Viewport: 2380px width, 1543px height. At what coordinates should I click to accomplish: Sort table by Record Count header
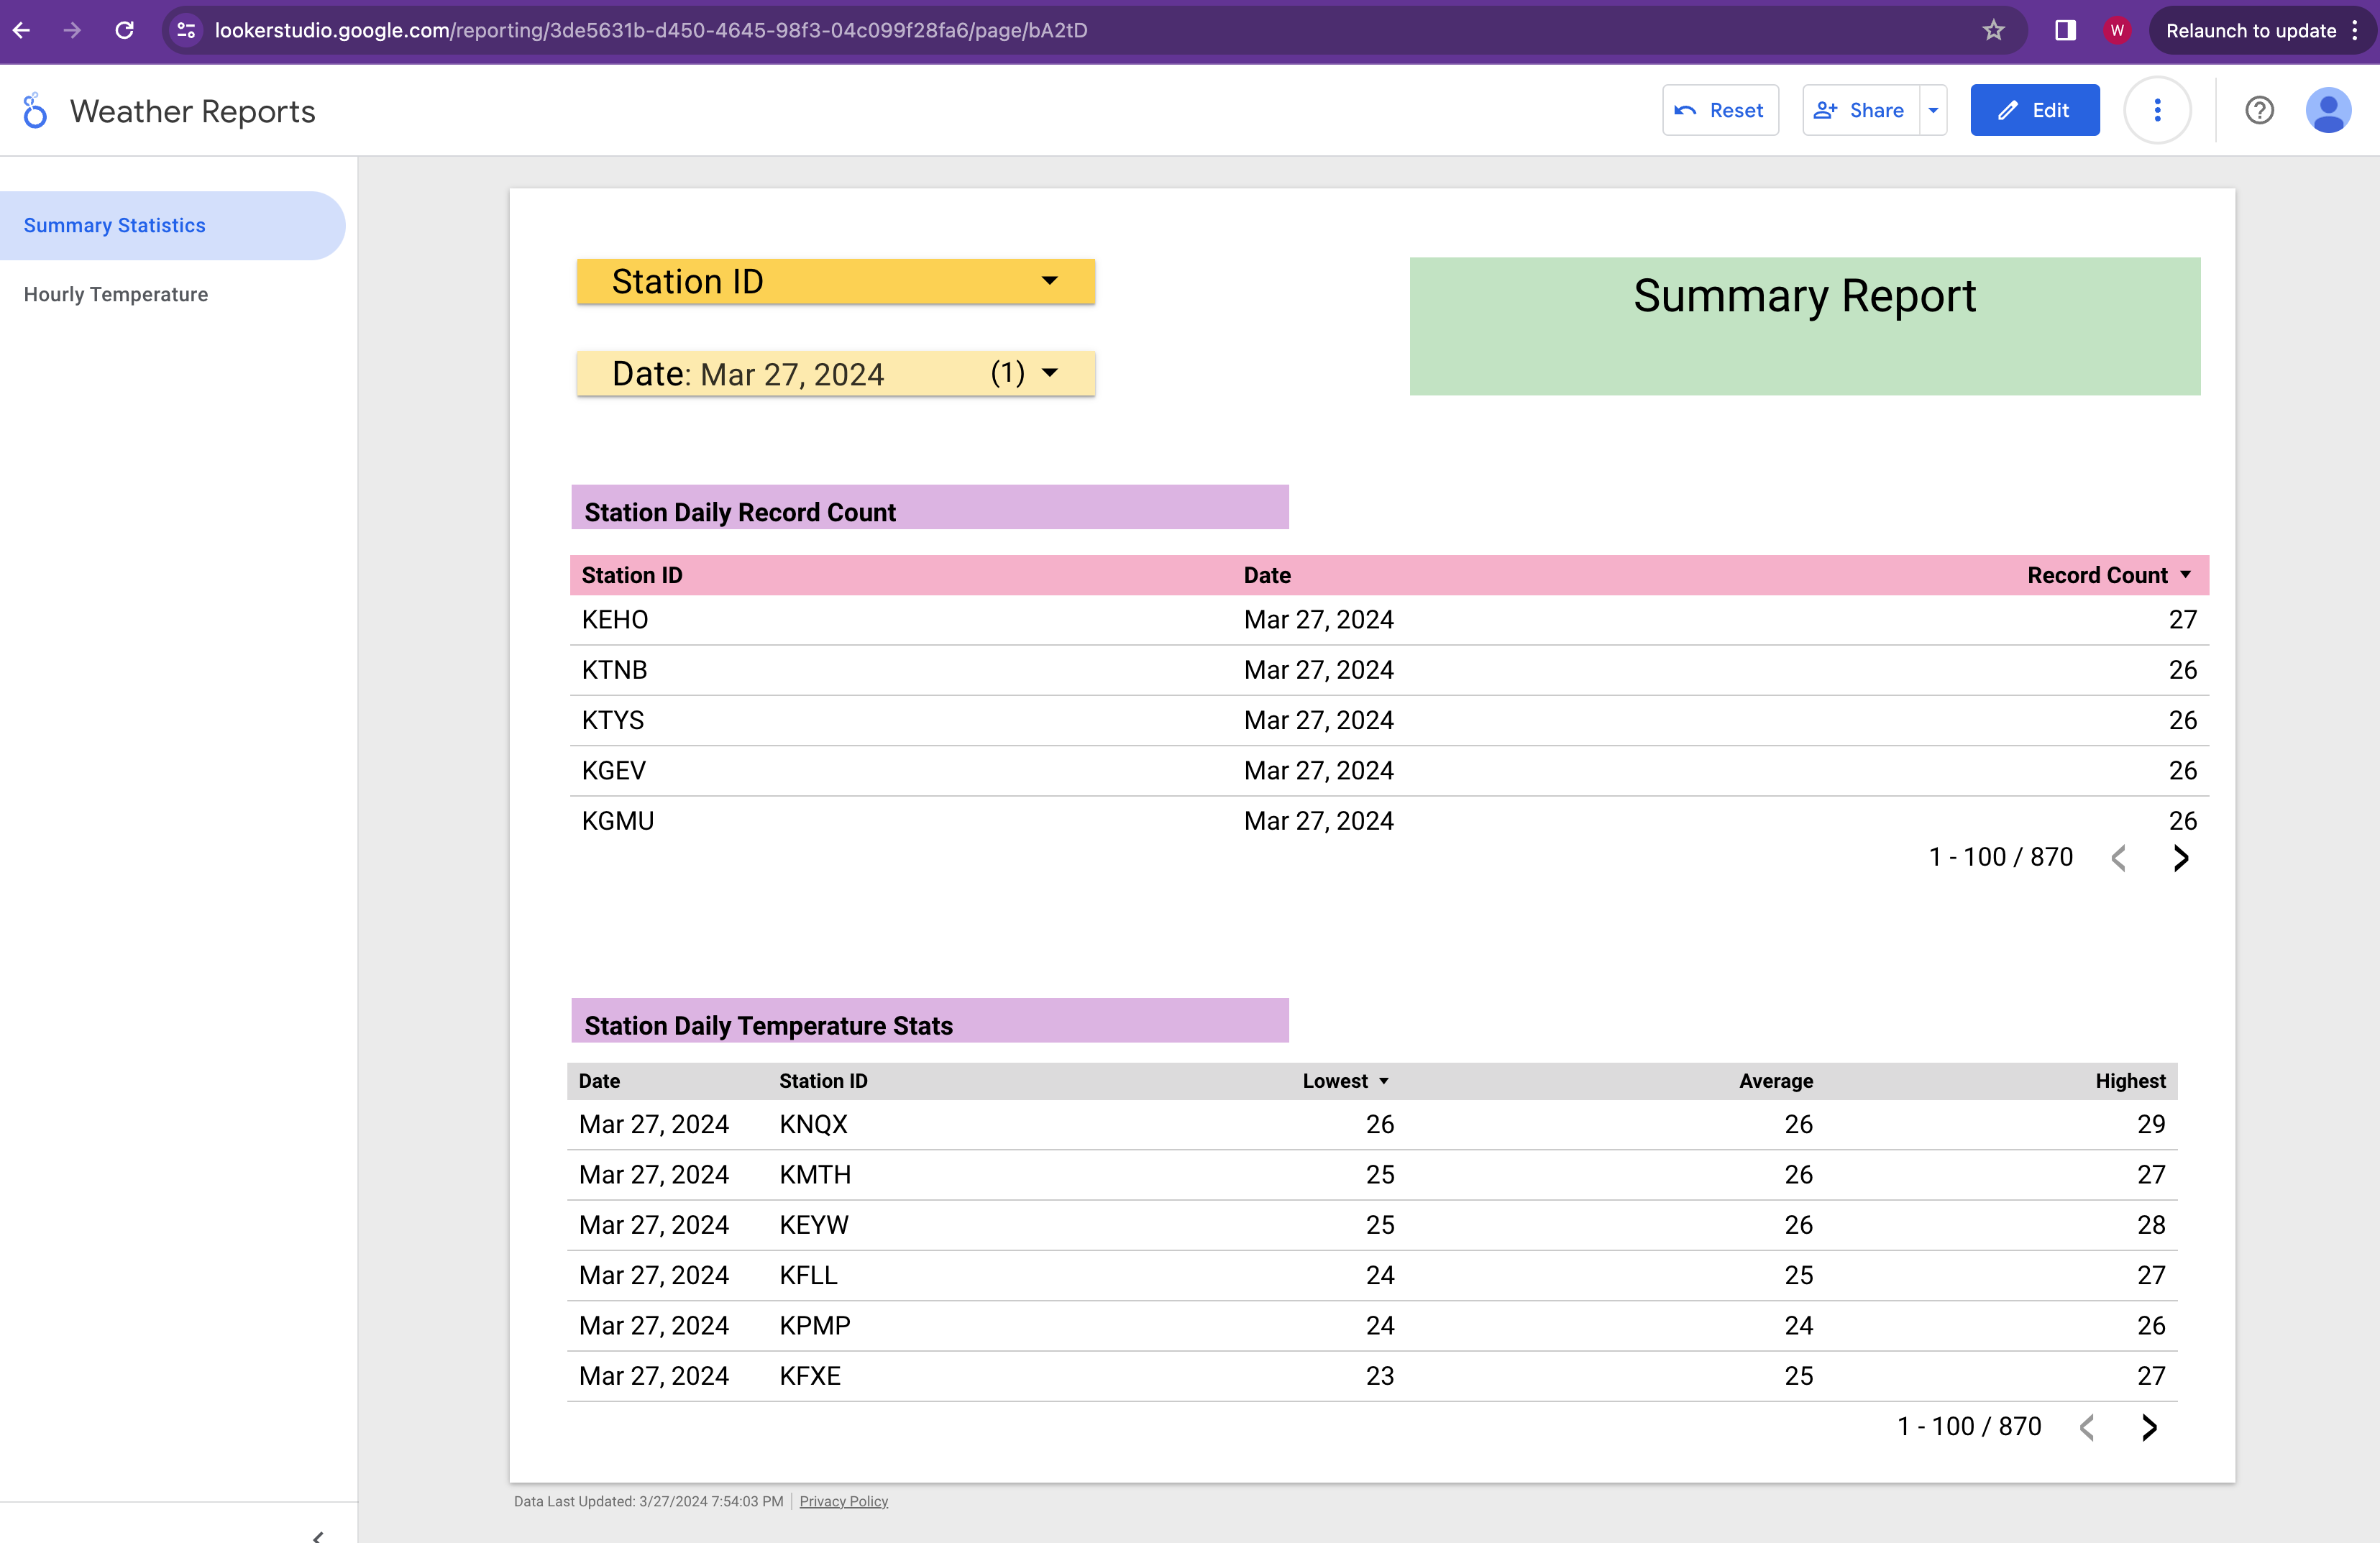[2097, 575]
